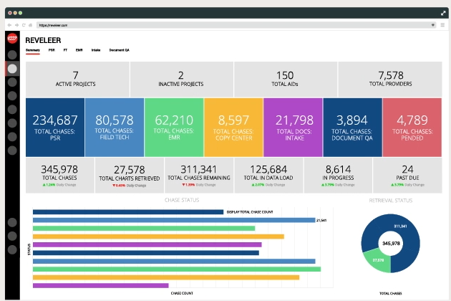Click the red Reveleer logo icon

tap(12, 38)
